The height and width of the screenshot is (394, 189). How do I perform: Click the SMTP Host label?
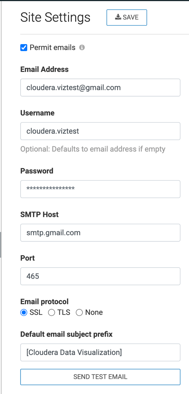tap(39, 215)
